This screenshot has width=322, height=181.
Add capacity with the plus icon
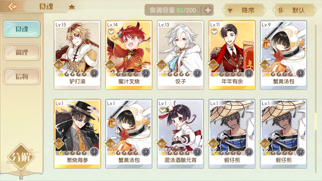click(x=208, y=10)
